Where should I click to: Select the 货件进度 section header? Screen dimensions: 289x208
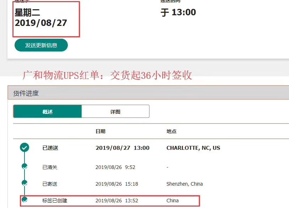pyautogui.click(x=26, y=93)
